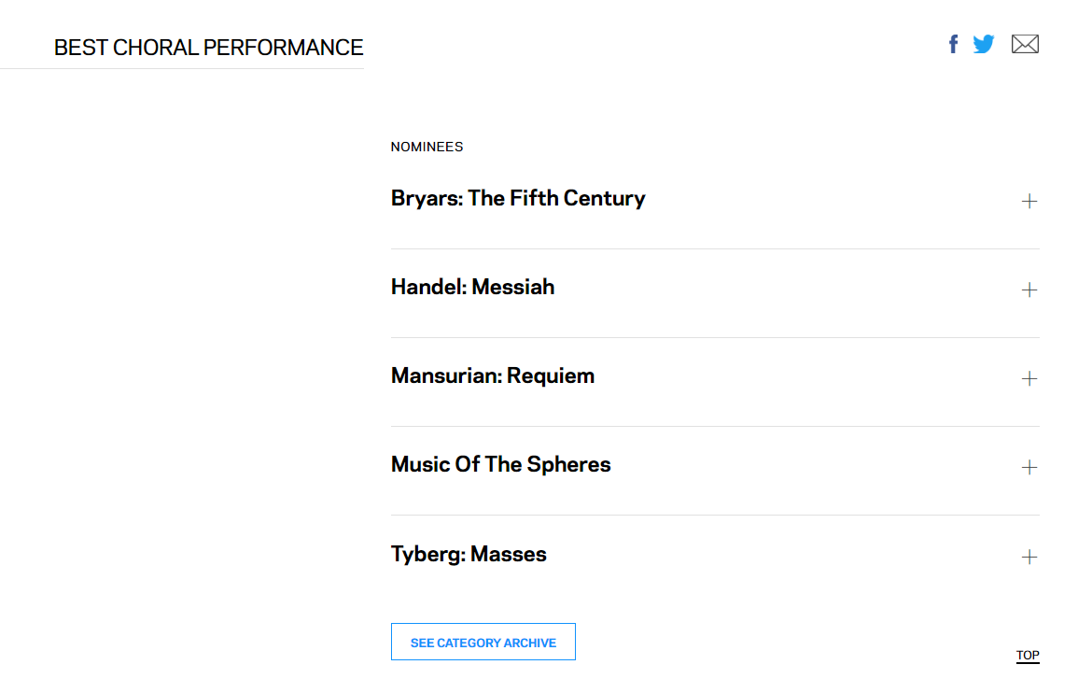Click the divider line above Tyberg: Masses
Image resolution: width=1078 pixels, height=693 pixels.
click(714, 515)
